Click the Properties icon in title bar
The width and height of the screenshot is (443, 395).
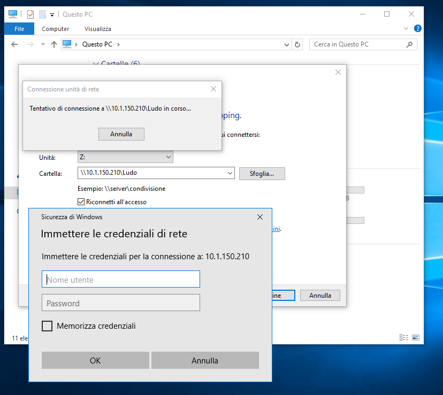click(x=30, y=14)
